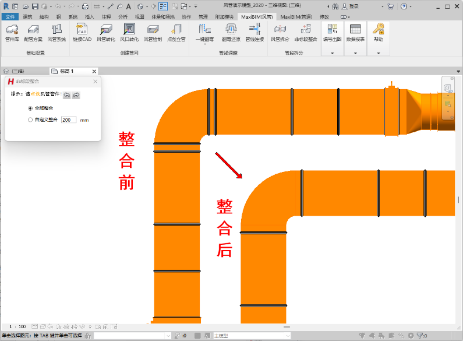Screen dimensions: 463x341
Task: Launch the 风管绘制 duct drawing tool
Action: (x=152, y=33)
